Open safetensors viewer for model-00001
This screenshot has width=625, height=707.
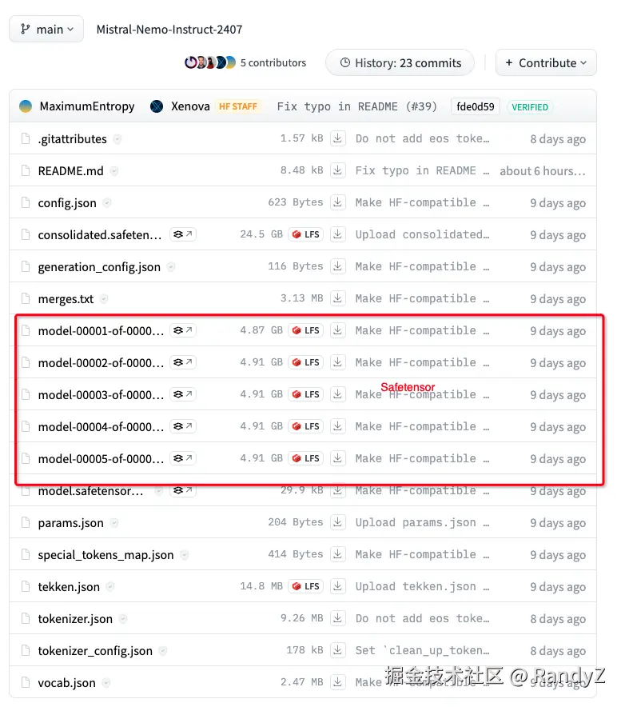pyautogui.click(x=183, y=330)
